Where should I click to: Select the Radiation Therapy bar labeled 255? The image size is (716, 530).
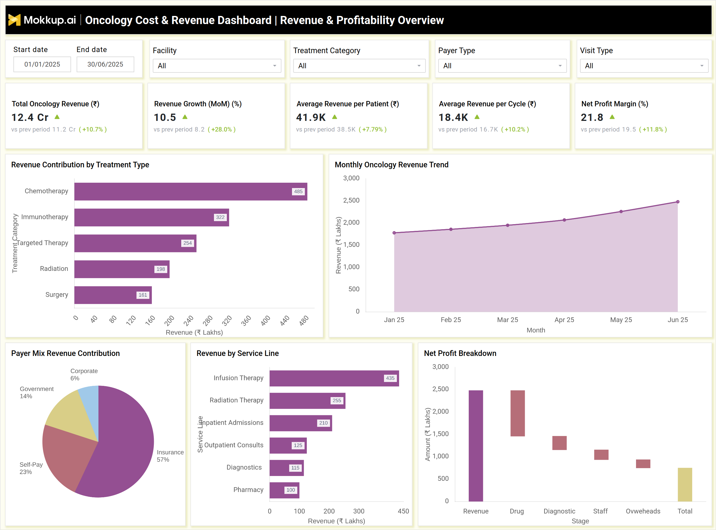tap(307, 401)
